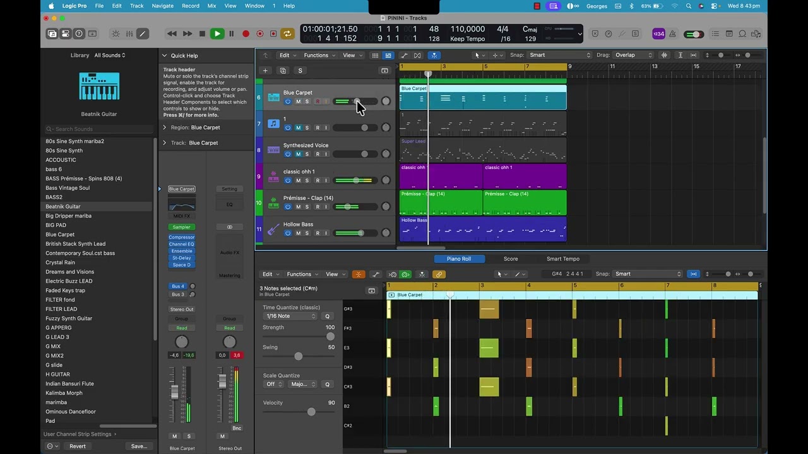Record-enable the classic ohh 1 track
808x454 pixels.
tap(318, 181)
